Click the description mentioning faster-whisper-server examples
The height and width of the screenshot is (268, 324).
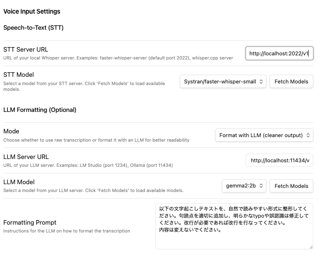pos(118,58)
